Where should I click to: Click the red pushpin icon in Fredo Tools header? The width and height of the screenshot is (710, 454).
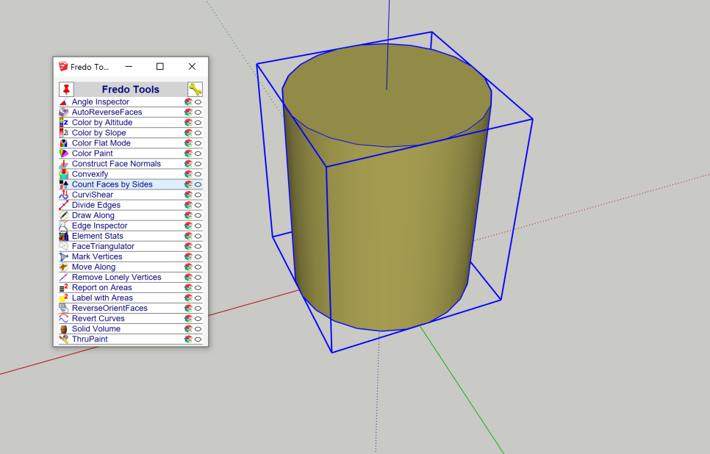[67, 89]
